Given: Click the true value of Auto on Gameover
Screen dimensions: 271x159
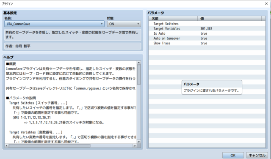Looking at the screenshot, I should click(x=204, y=38).
